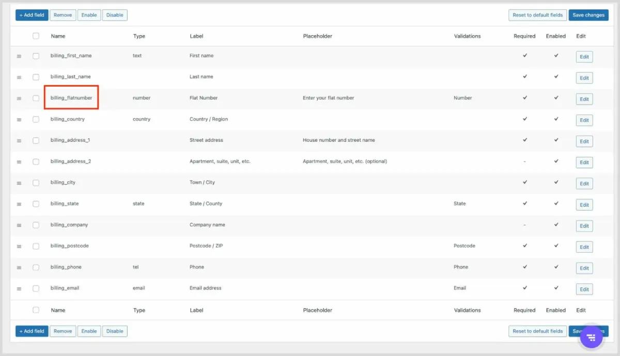Screen dimensions: 620x356
Task: Click the drag handle for billing_first_name row
Action: [19, 56]
